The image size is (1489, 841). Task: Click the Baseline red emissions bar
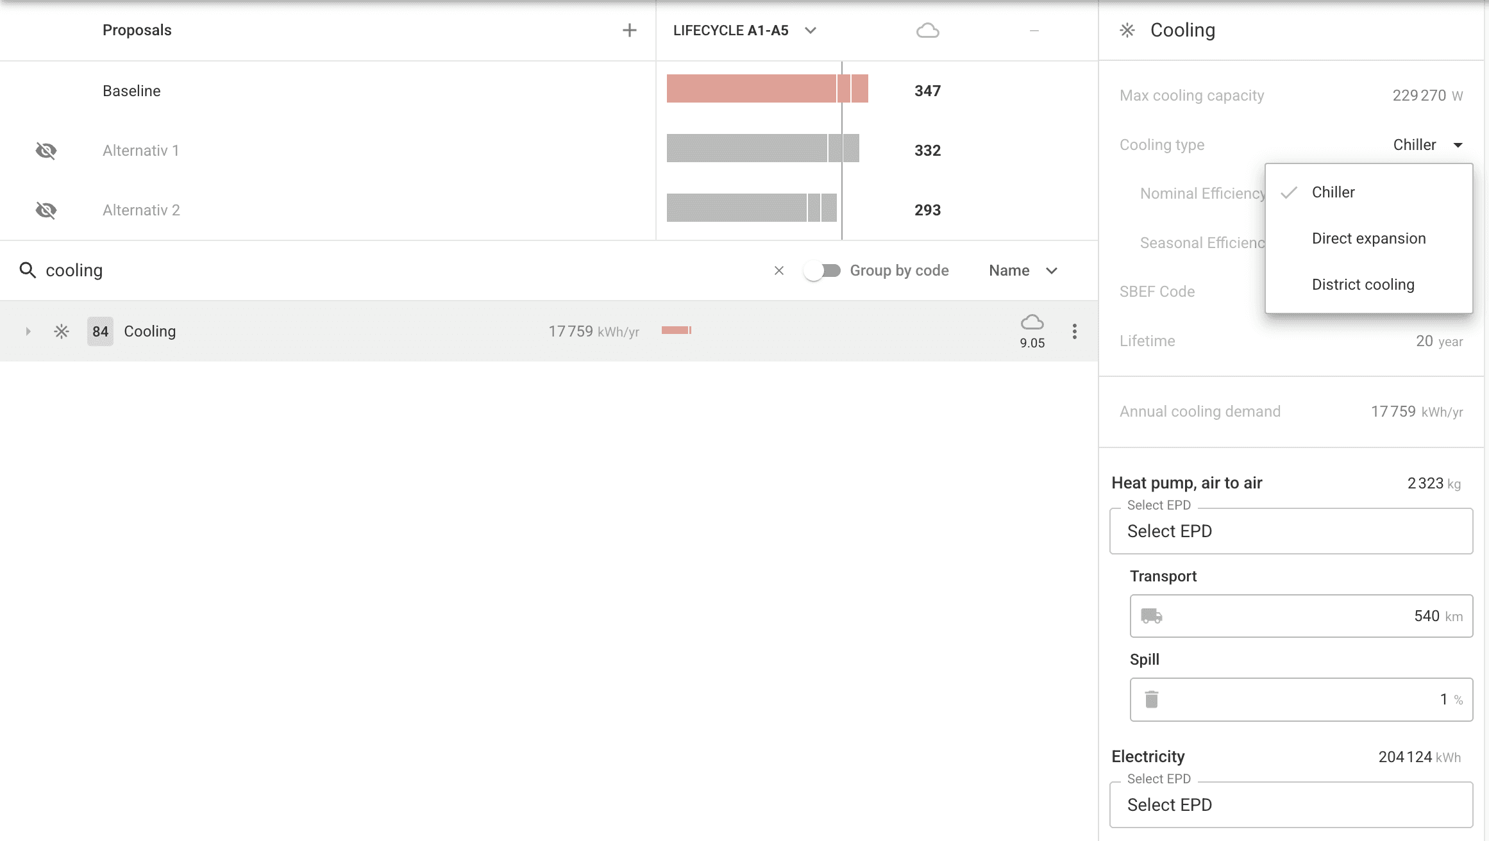(x=750, y=88)
